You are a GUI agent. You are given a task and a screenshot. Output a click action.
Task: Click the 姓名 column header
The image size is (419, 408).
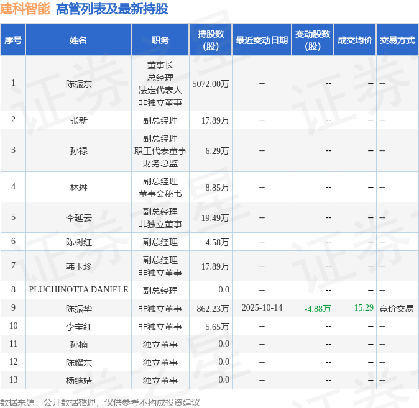click(78, 40)
